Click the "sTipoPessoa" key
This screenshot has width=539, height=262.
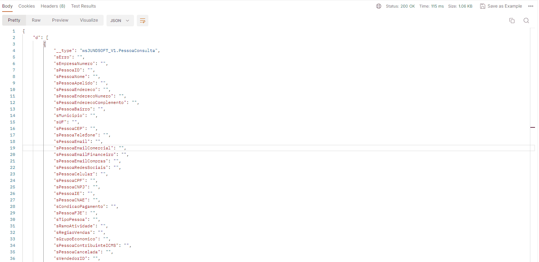tap(70, 219)
